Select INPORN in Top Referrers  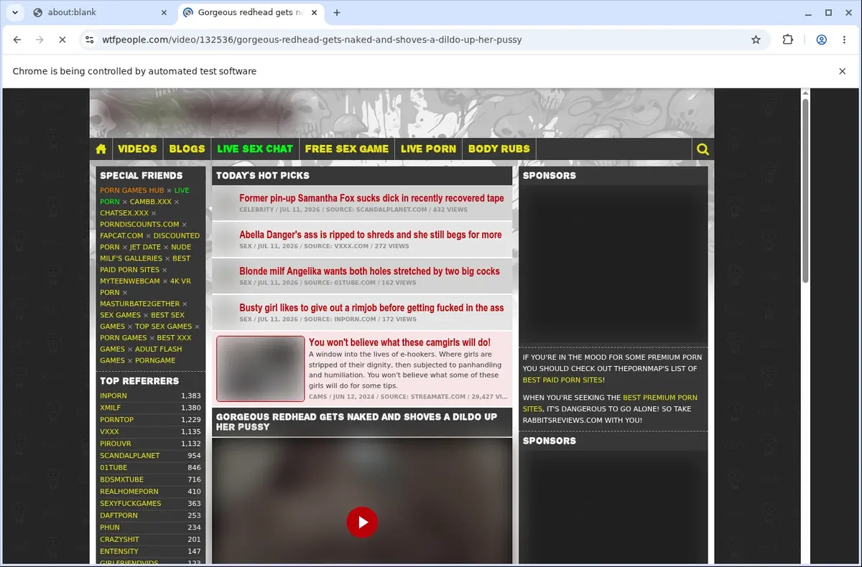[x=113, y=396]
